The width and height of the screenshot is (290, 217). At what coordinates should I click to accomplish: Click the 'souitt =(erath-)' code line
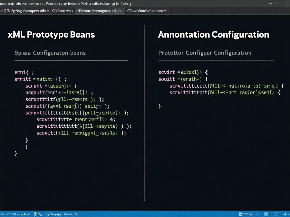coord(183,79)
